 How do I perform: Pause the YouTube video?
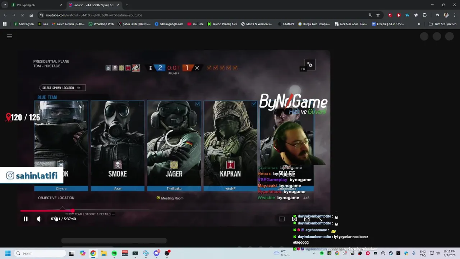(x=26, y=219)
